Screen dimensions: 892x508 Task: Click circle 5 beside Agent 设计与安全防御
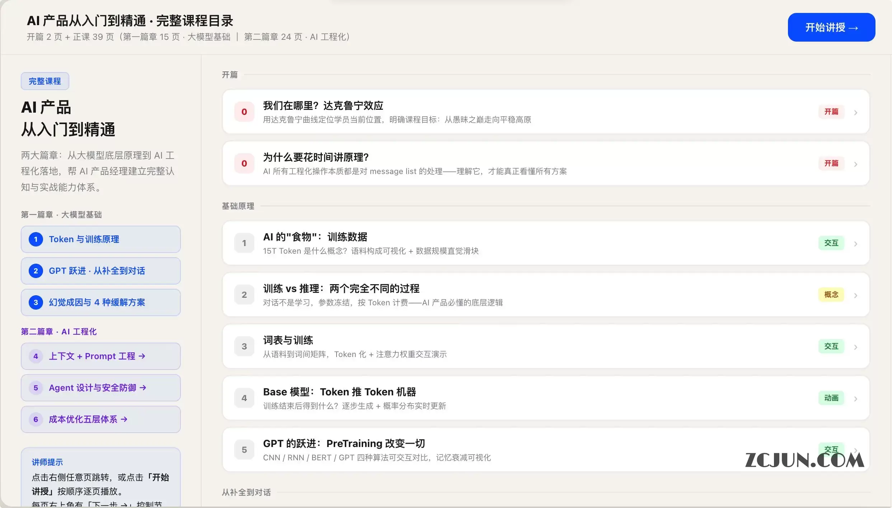[x=36, y=388]
